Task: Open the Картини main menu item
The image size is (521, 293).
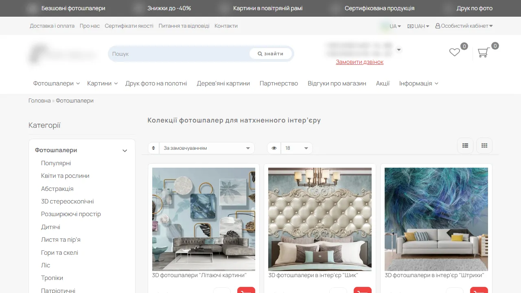Action: (103, 83)
